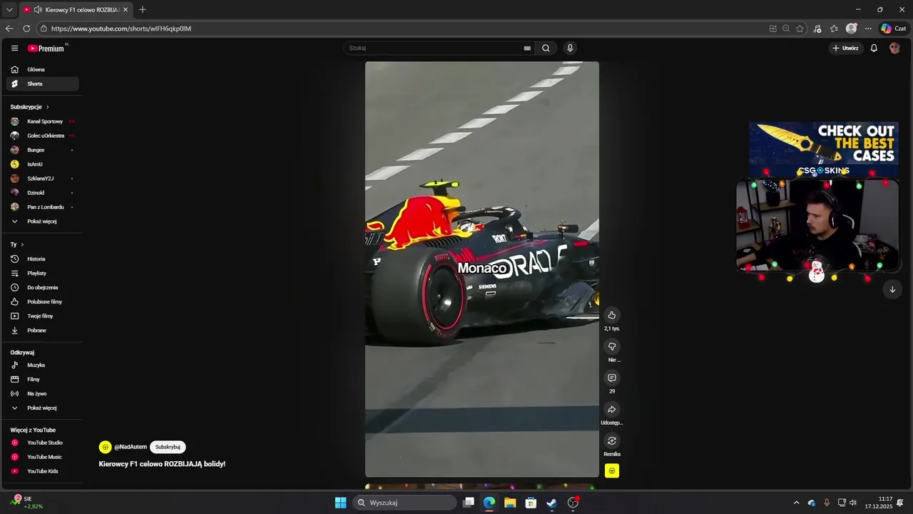Reload the current page
This screenshot has width=913, height=514.
(26, 29)
